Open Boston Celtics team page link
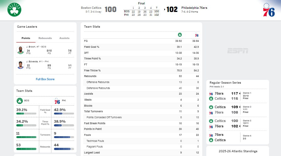281x156 pixels. [91, 8]
